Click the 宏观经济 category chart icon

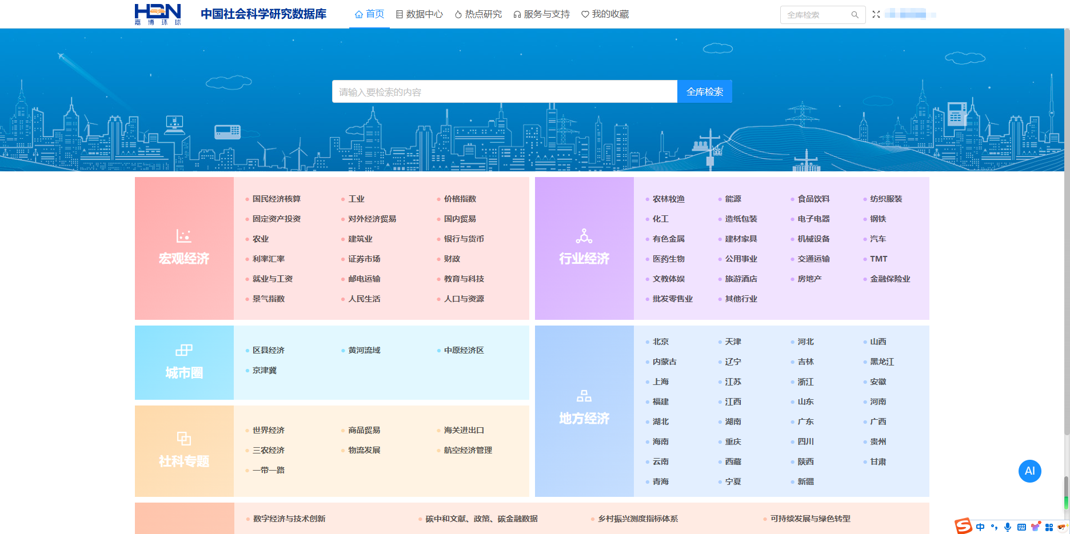click(183, 236)
